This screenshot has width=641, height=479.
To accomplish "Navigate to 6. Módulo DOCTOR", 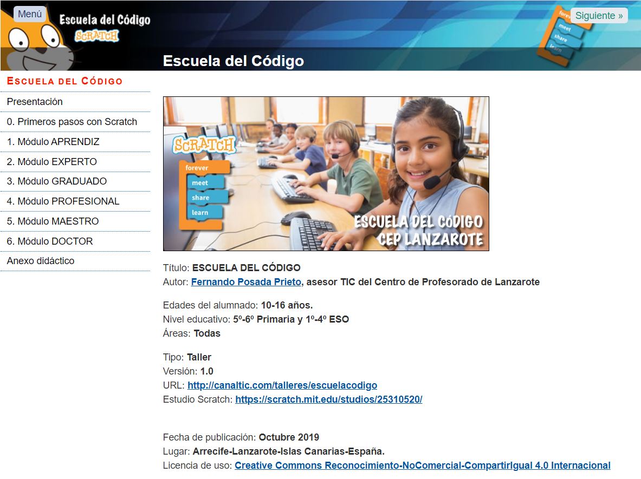I will pos(49,241).
